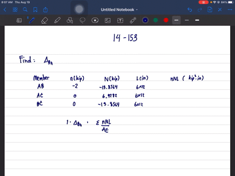Viewport: 235px width, 176px height.
Task: Tap the 'L(in)' column header
Action: coord(142,78)
